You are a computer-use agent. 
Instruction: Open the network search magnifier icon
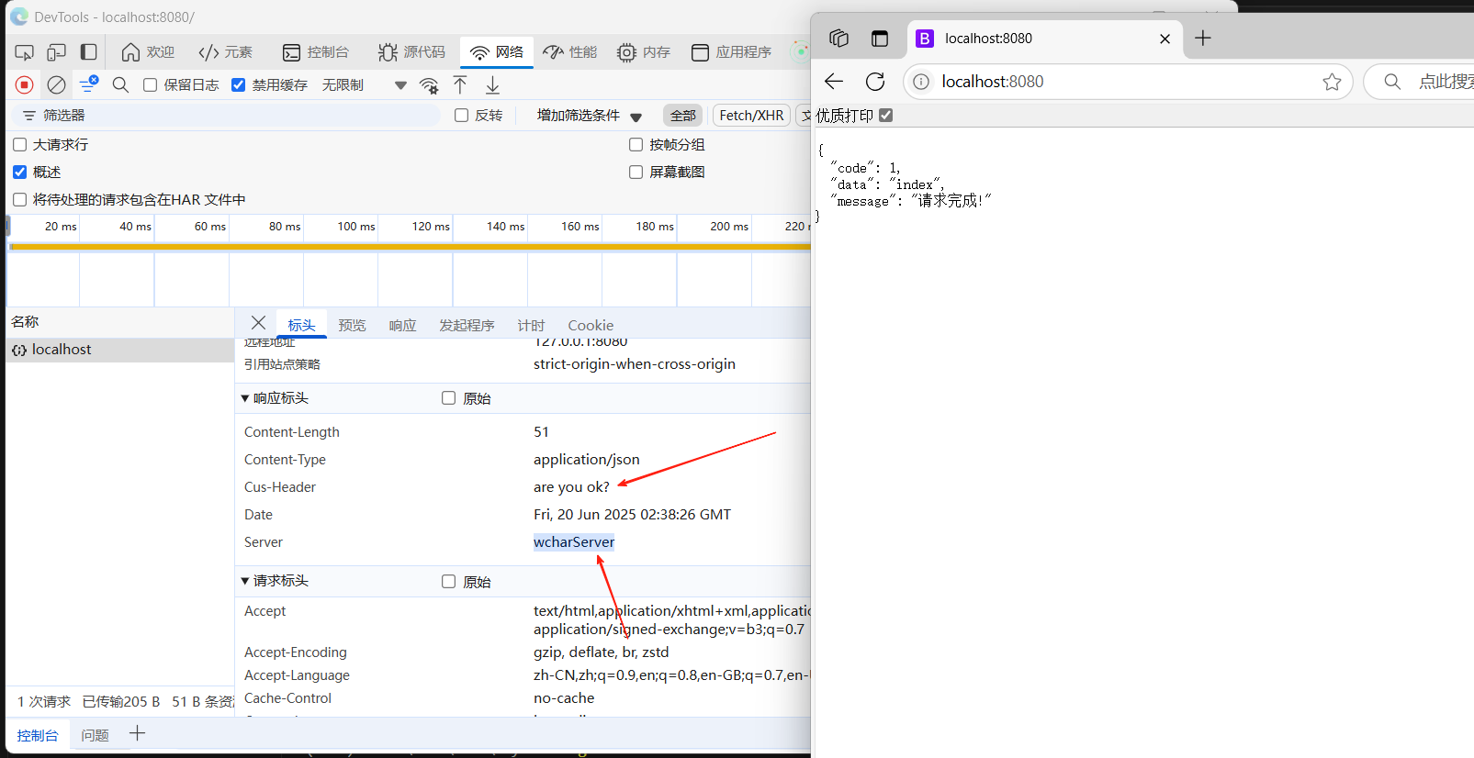120,85
